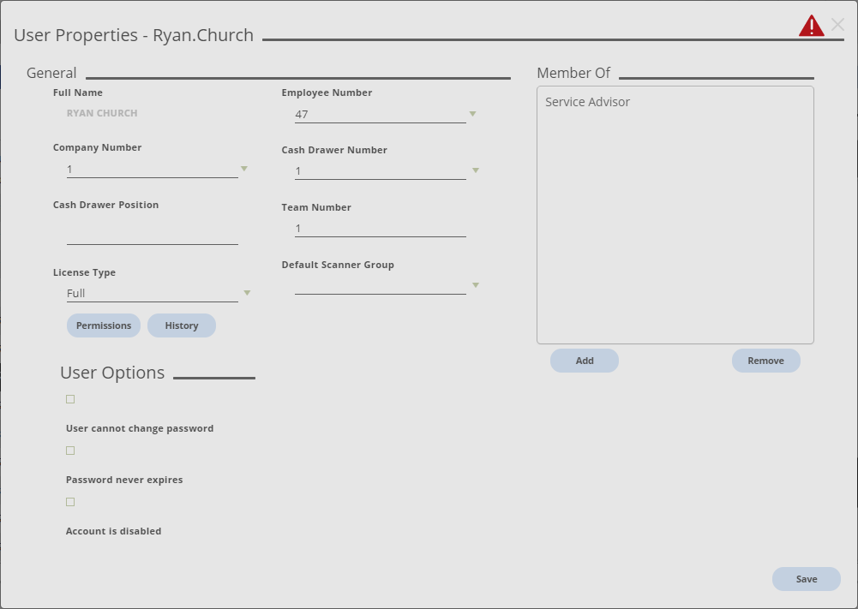Viewport: 858px width, 609px height.
Task: Check the User cannot change password box
Action: [x=70, y=399]
